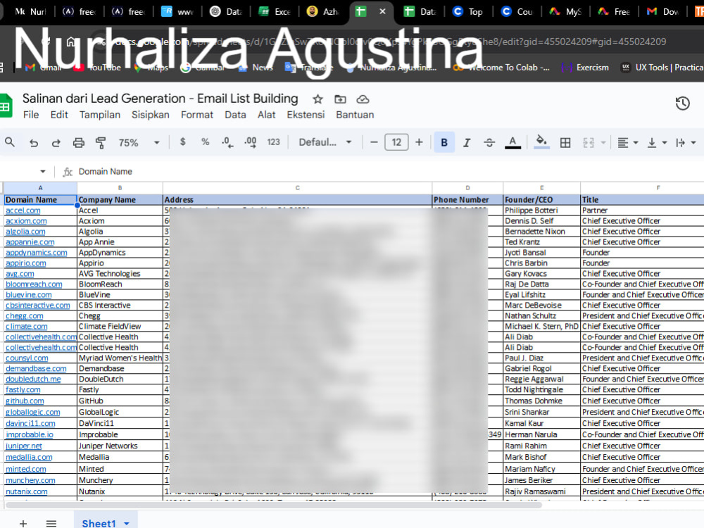The width and height of the screenshot is (704, 528).
Task: Open the Format menu
Action: click(197, 115)
